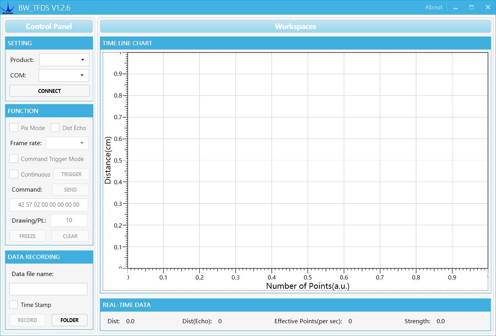Check the Continuous checkbox
Viewport: 496px width, 336px height.
pyautogui.click(x=14, y=174)
